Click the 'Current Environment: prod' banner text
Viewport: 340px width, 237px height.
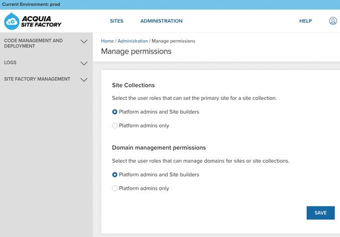[31, 4]
